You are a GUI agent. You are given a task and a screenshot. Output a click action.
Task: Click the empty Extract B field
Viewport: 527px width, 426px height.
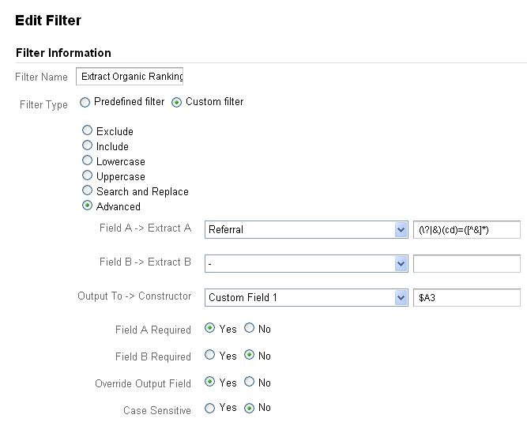coord(466,264)
